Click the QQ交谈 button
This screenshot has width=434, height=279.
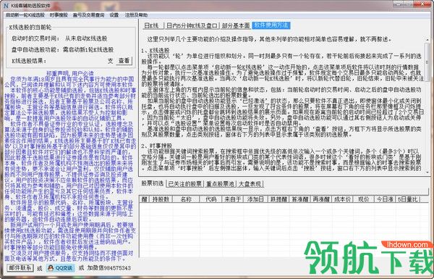coord(61,268)
